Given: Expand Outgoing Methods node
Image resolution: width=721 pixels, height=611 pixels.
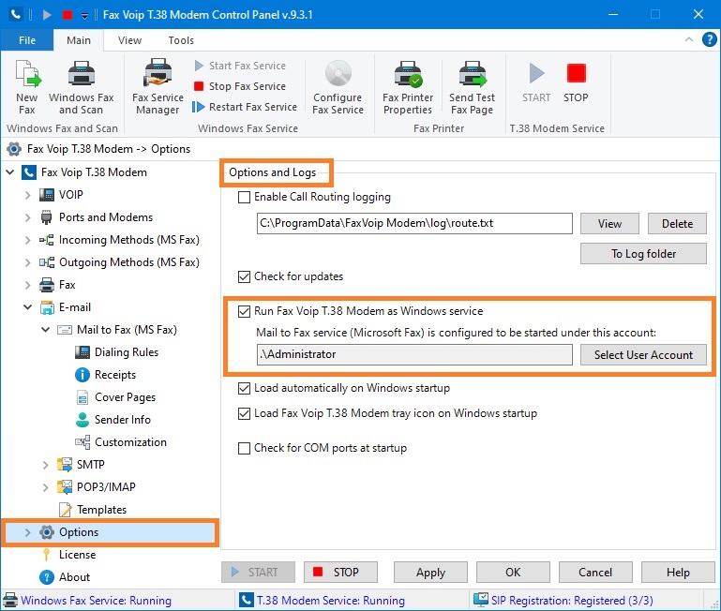Looking at the screenshot, I should [x=27, y=262].
